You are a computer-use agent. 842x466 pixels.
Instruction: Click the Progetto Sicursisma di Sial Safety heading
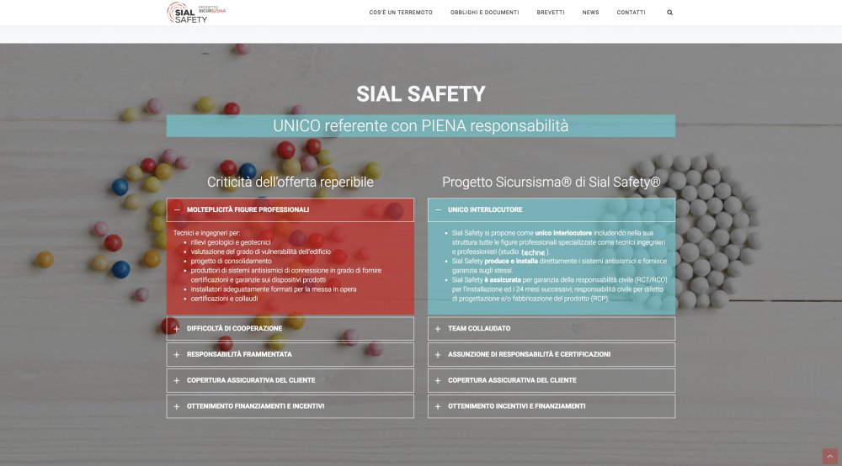pos(552,182)
